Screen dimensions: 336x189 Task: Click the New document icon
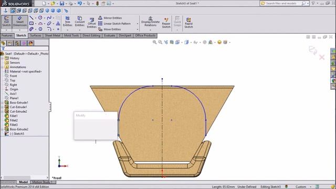tap(44, 4)
